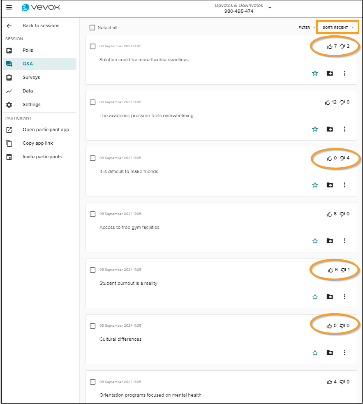Star 'The academic pressure feels overwhelming' message
This screenshot has height=404, width=363.
pos(315,129)
